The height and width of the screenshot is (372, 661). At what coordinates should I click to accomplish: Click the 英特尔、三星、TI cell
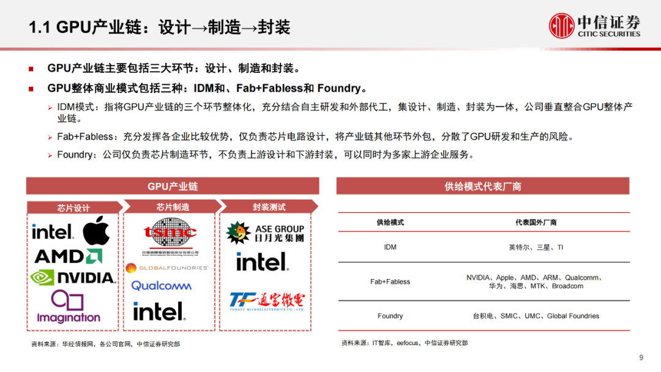tap(536, 247)
